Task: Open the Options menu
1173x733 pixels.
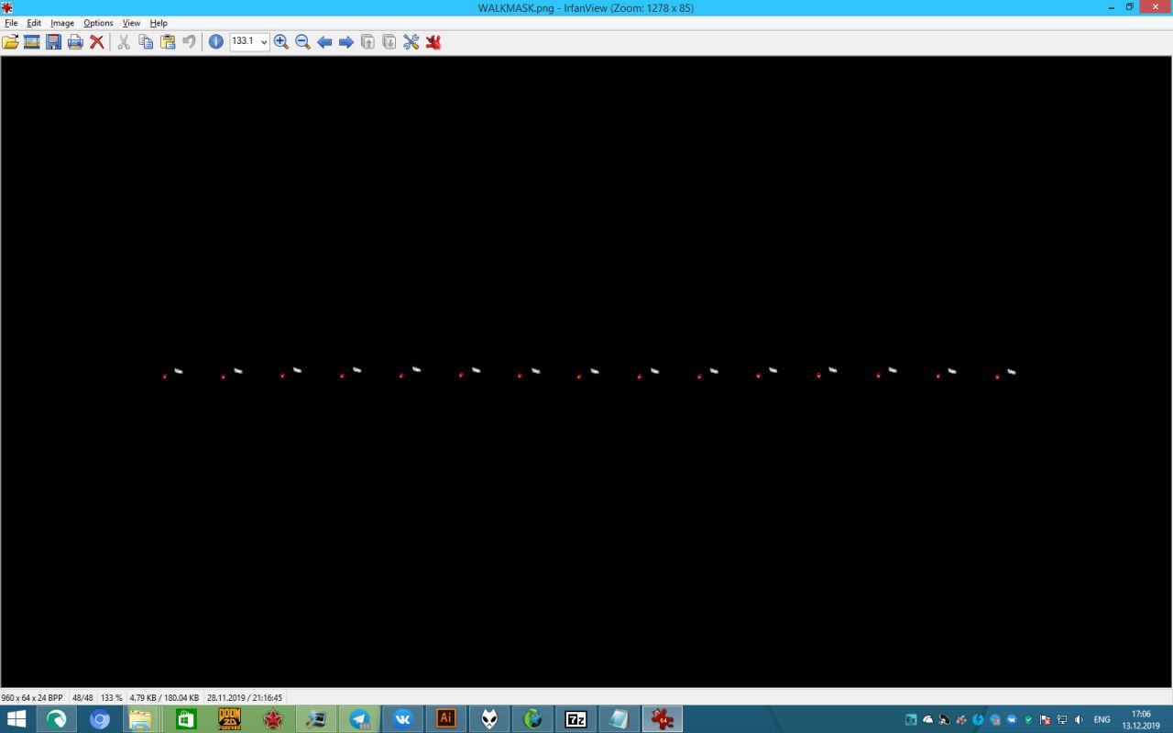Action: tap(98, 23)
